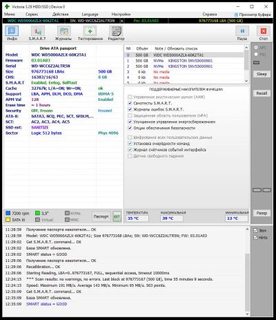Click the 976773168 LBA (500 GB) top bar text
This screenshot has width=276, height=320.
coord(221,21)
